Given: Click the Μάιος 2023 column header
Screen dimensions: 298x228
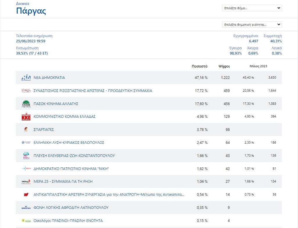Looking at the screenshot, I should pyautogui.click(x=258, y=66).
